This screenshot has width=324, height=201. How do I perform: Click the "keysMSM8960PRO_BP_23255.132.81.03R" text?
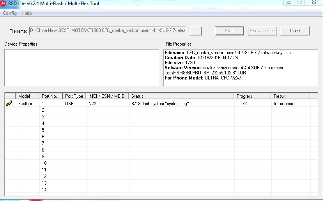tap(205, 73)
